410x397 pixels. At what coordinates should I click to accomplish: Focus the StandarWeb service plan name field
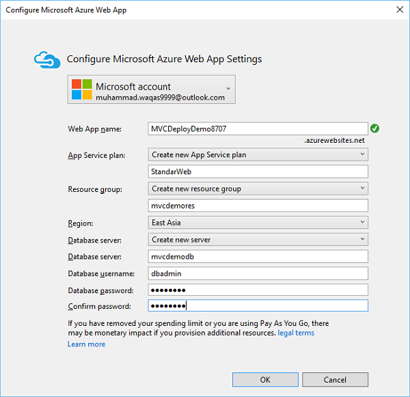[x=258, y=172]
